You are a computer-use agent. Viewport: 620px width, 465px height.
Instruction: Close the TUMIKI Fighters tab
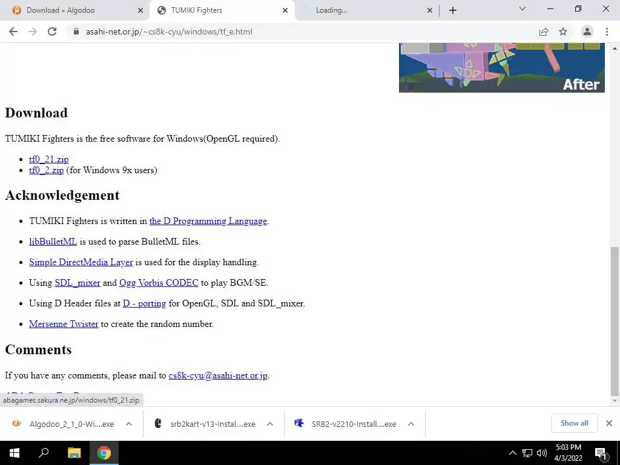(285, 10)
